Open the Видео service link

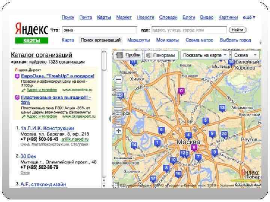coord(207,17)
